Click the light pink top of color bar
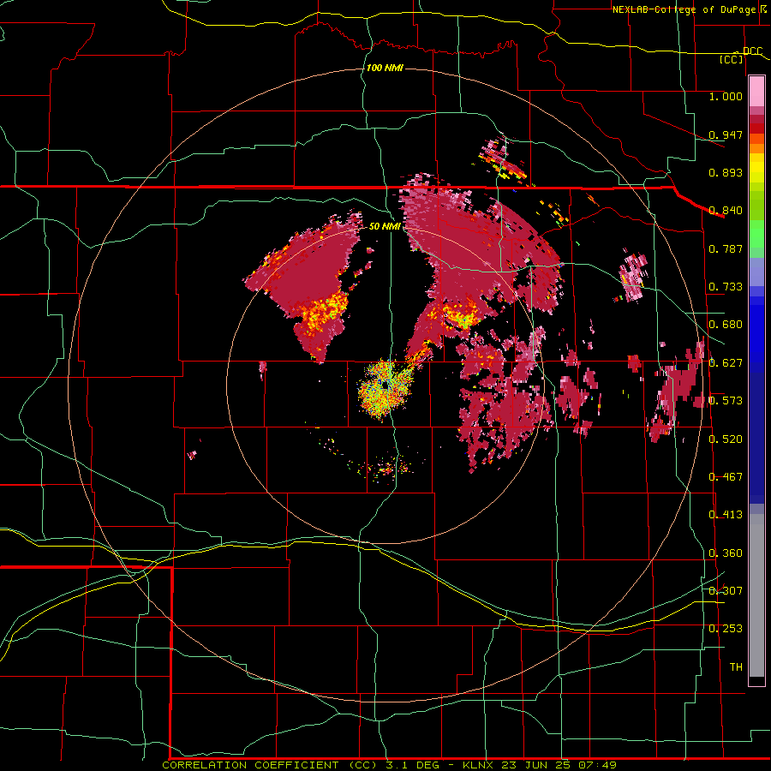The width and height of the screenshot is (771, 771). [756, 92]
